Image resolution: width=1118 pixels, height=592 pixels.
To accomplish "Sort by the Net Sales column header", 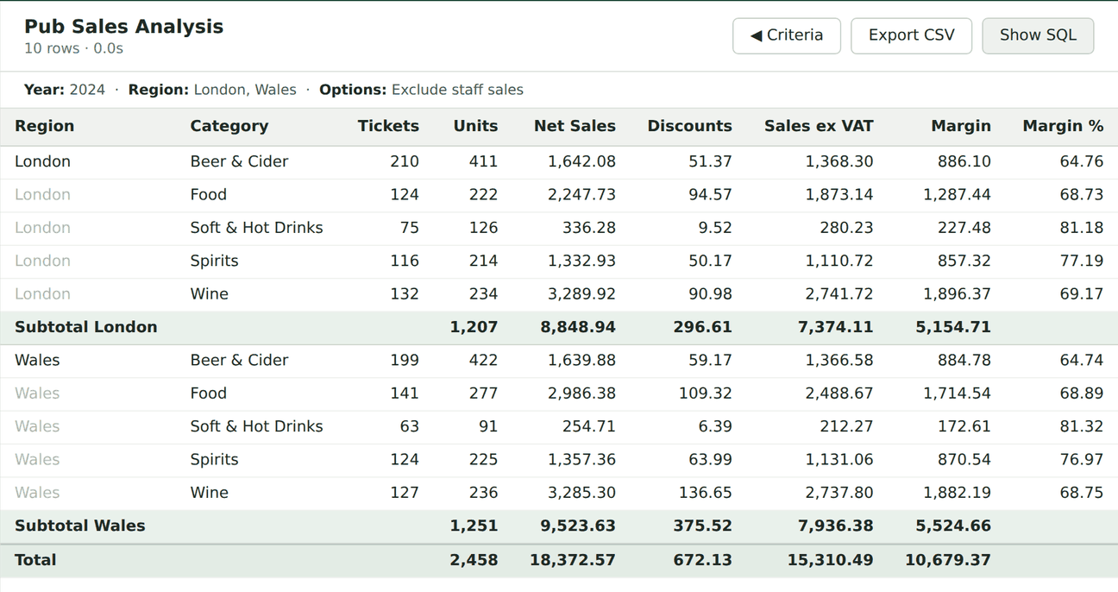I will click(x=575, y=126).
